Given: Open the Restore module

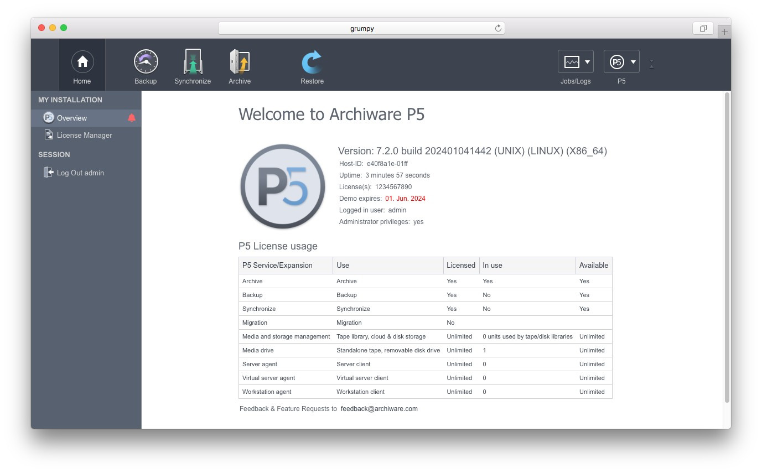Looking at the screenshot, I should click(312, 62).
